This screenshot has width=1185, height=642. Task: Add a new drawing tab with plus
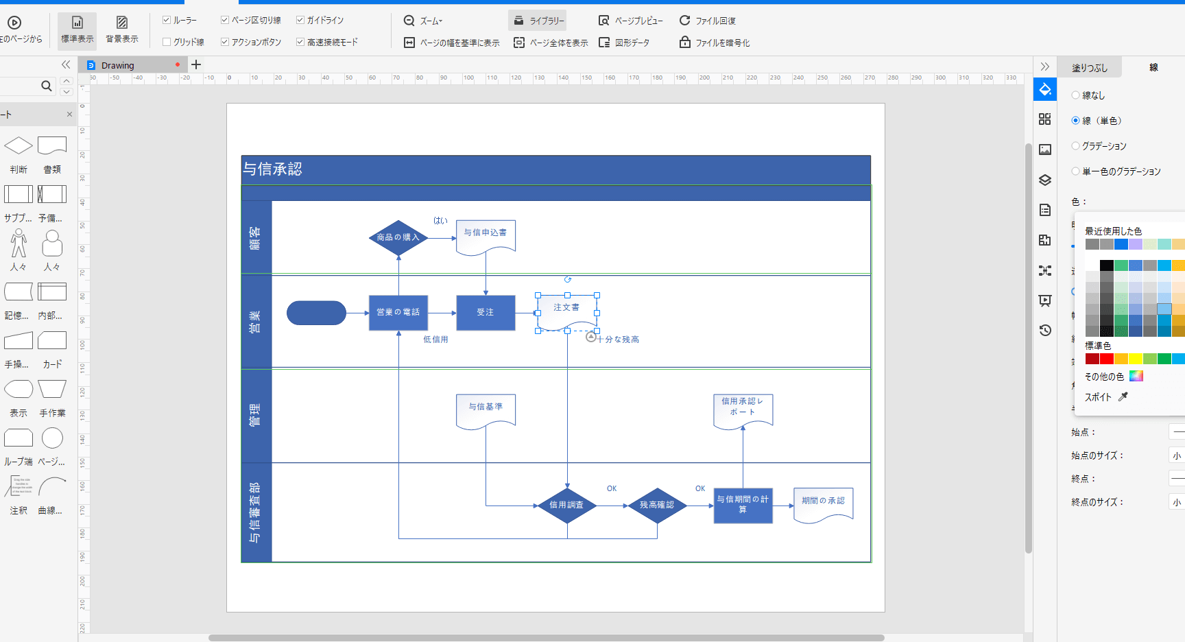click(x=196, y=64)
